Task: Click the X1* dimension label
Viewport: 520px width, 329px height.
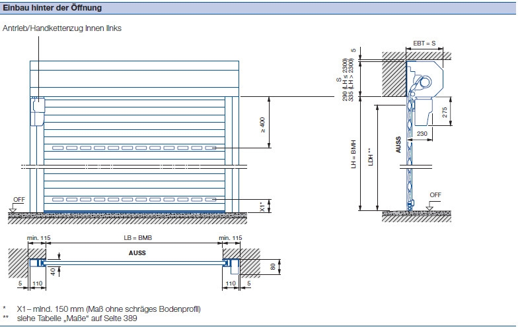Action: coord(262,206)
